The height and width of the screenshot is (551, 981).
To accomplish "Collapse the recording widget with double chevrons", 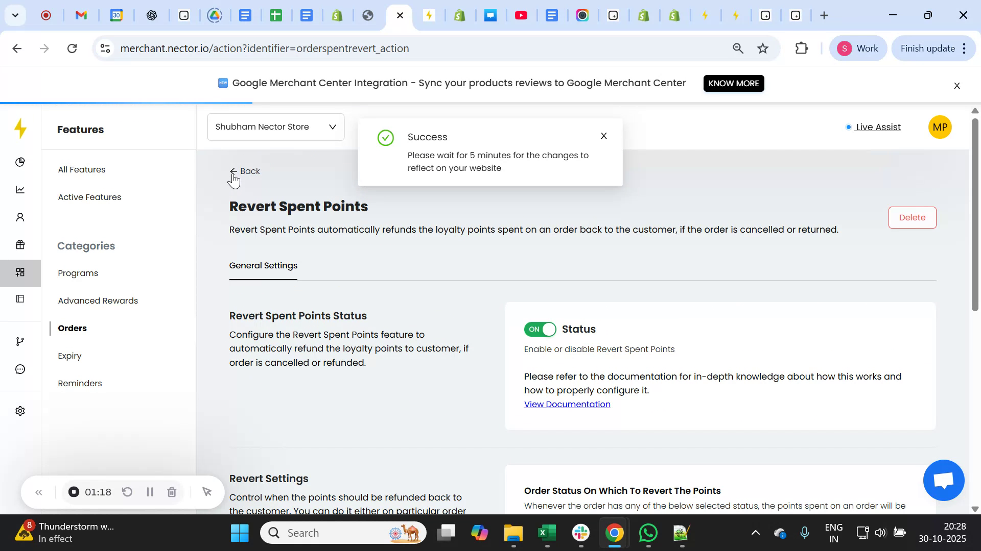I will pyautogui.click(x=39, y=492).
